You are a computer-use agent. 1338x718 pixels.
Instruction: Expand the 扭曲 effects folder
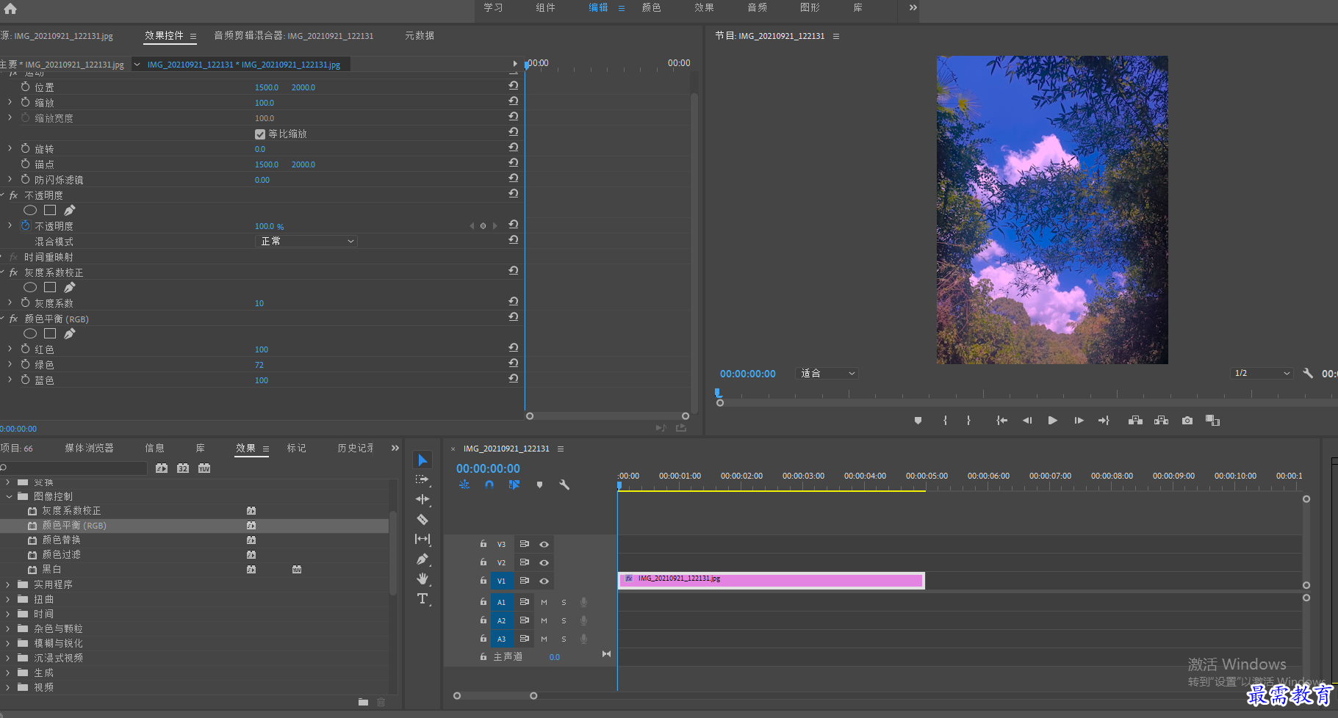click(8, 599)
